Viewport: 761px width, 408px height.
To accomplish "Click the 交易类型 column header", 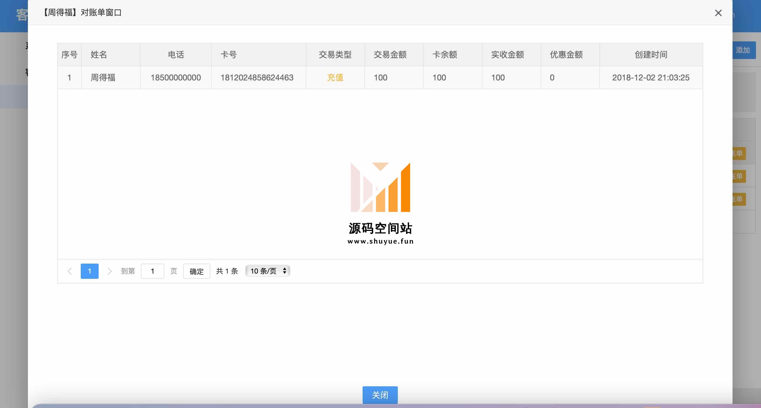I will (335, 55).
